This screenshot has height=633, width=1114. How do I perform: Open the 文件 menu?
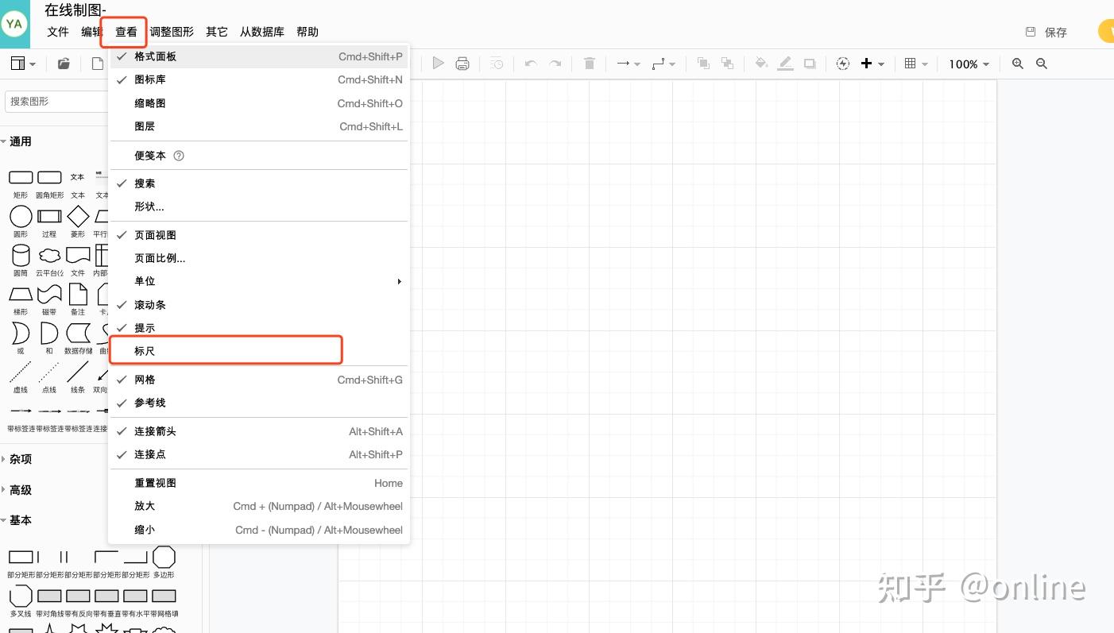pos(57,32)
